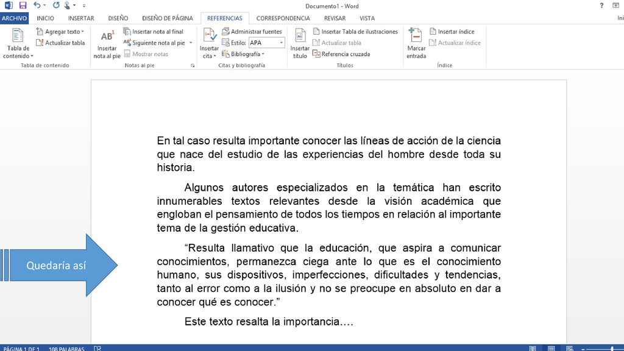
Task: Switch to the DISEÑO DE PÁGINA tab
Action: [168, 18]
